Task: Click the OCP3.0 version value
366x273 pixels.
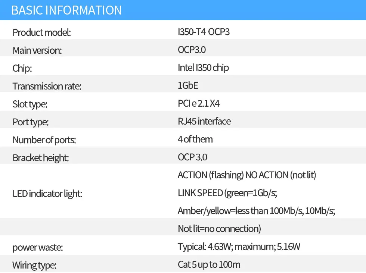Action: click(192, 50)
